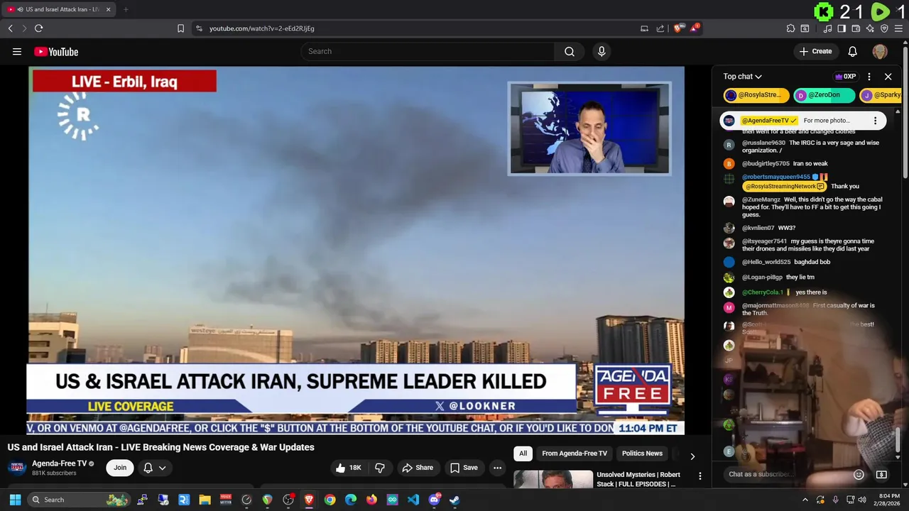
Task: Toggle the browser sidebar panel
Action: (842, 28)
